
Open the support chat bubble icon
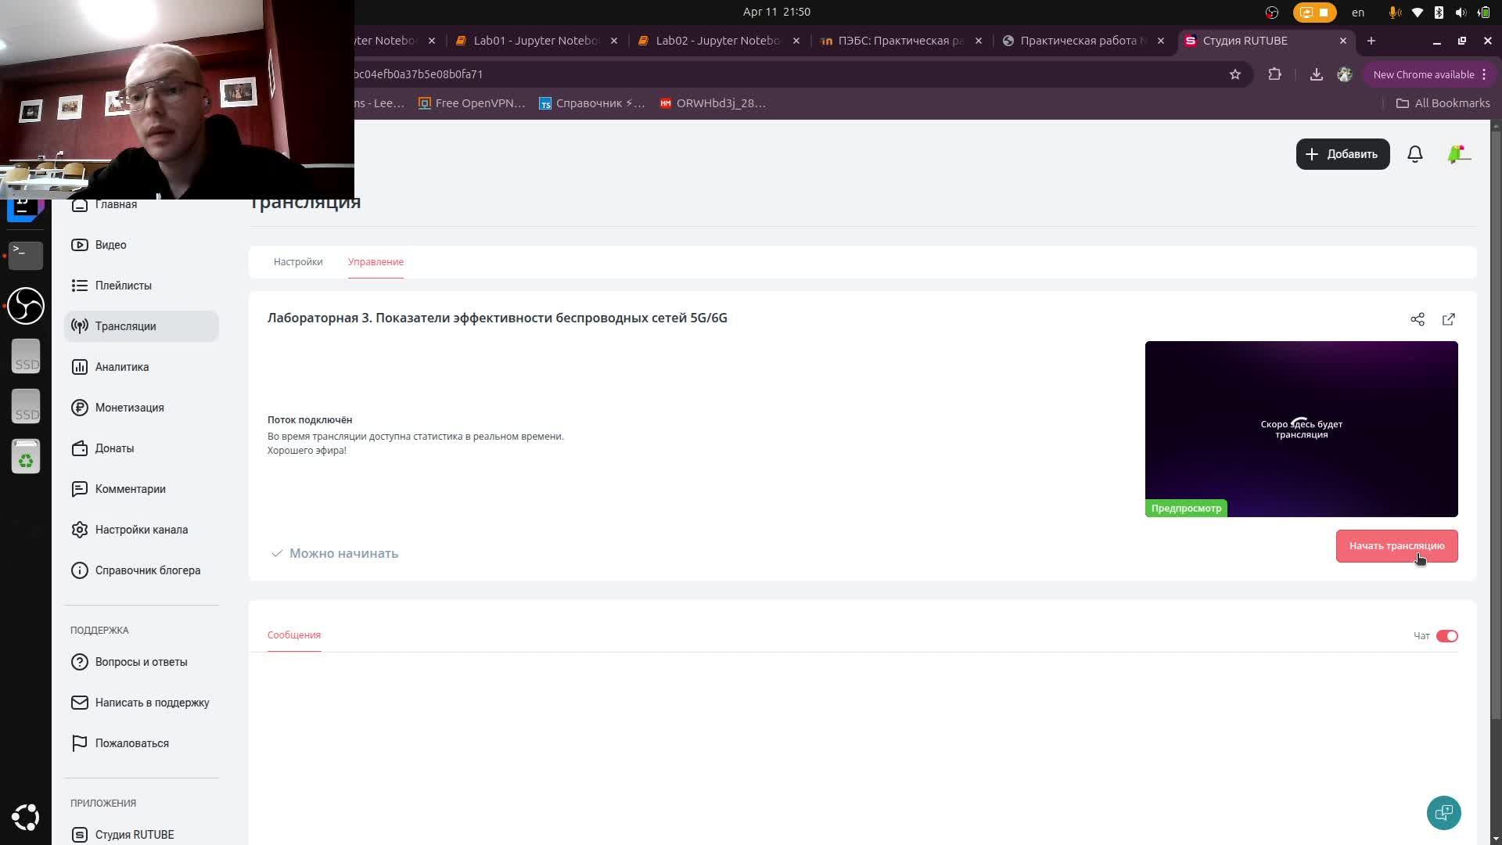[1443, 813]
